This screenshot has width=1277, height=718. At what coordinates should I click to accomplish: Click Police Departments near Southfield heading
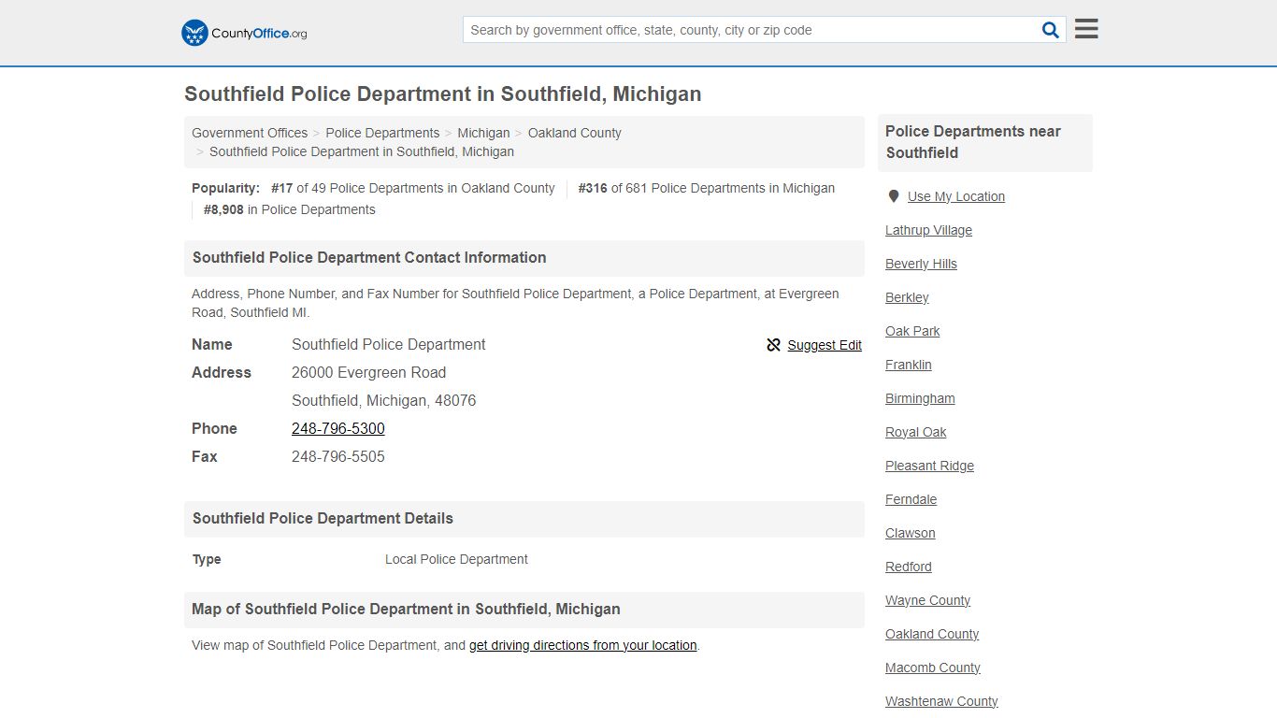coord(973,142)
